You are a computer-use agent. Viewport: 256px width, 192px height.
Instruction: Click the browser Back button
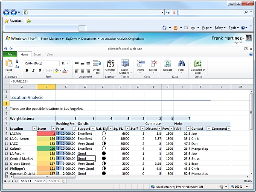6,12
